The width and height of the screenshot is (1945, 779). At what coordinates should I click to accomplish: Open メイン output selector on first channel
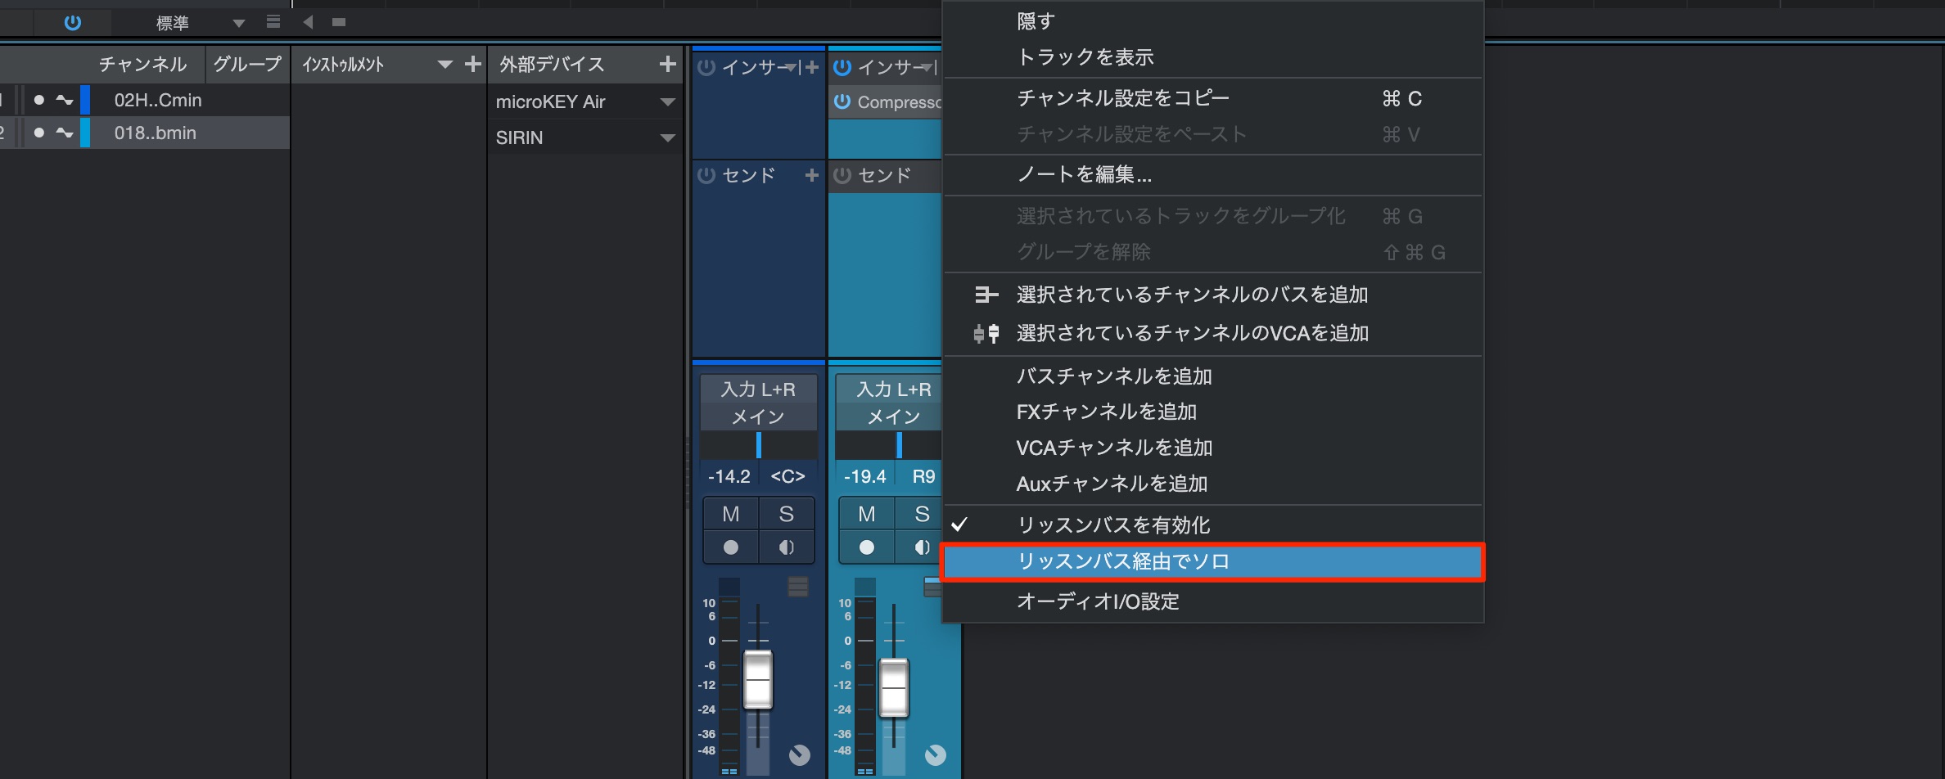[x=759, y=417]
